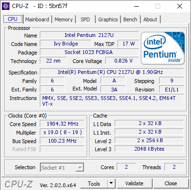
Task: Click the Close button at bottom
Action: pyautogui.click(x=171, y=183)
